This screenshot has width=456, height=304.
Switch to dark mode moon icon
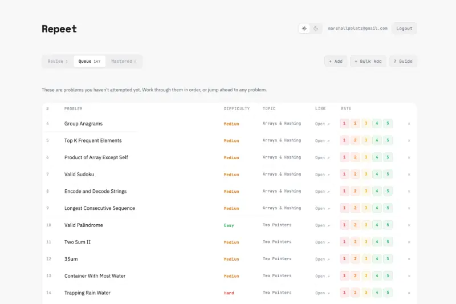pyautogui.click(x=316, y=29)
